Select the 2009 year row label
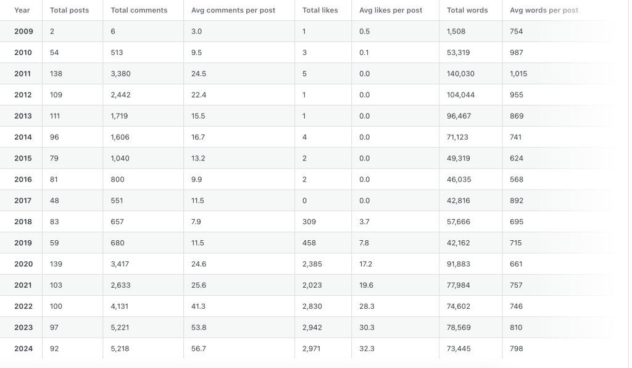This screenshot has width=632, height=368. point(23,31)
